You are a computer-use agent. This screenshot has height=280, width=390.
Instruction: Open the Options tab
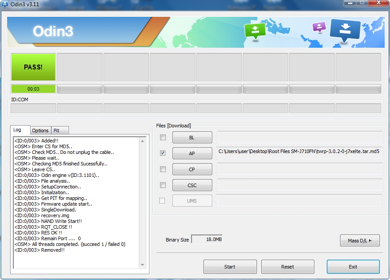coord(40,130)
